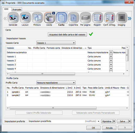Show more icons with the right chevrons
Image resolution: width=135 pixels, height=133 pixels.
click(x=130, y=19)
